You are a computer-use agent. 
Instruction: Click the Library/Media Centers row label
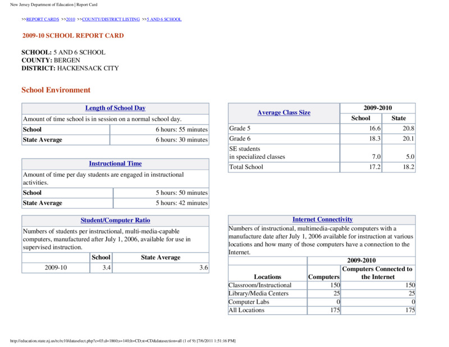(259, 294)
